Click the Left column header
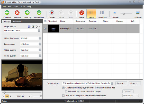 [x=133, y=21]
